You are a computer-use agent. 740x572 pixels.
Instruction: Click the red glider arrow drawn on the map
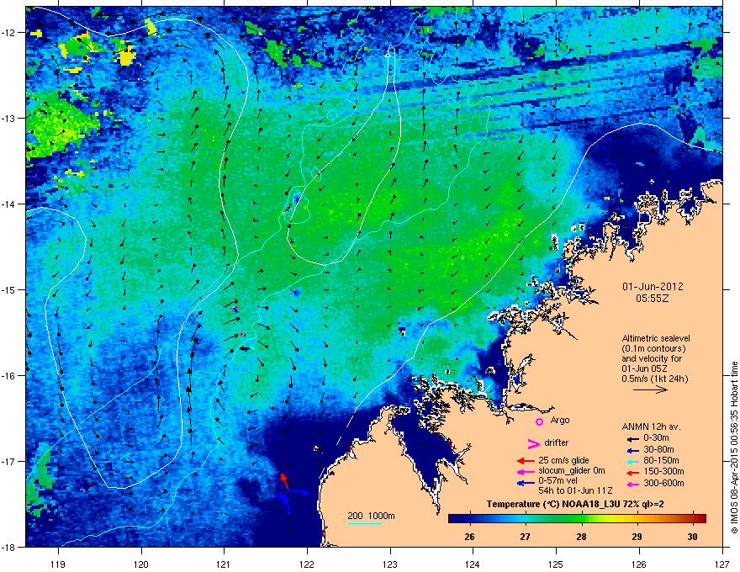284,481
